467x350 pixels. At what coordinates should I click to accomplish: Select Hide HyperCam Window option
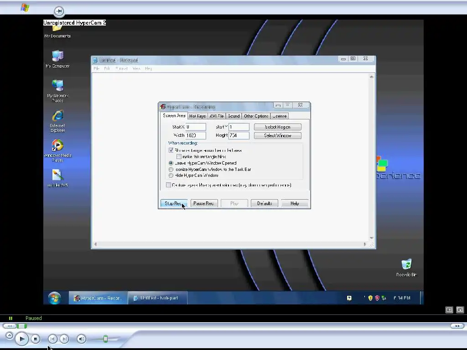[x=171, y=175]
